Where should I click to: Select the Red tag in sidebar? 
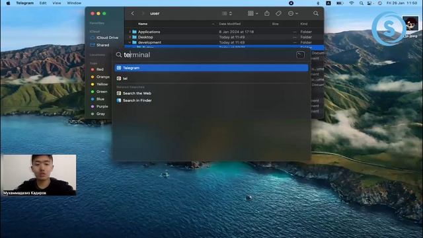97,69
